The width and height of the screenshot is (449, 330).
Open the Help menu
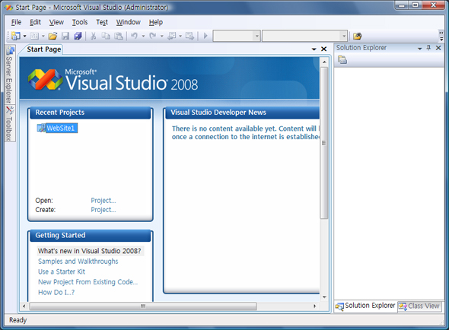point(156,22)
